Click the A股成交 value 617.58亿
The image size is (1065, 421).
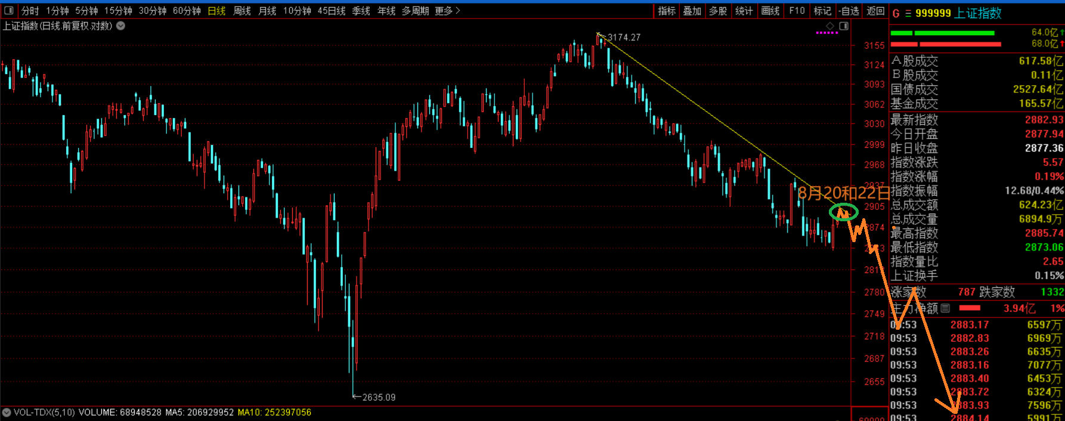[1041, 61]
